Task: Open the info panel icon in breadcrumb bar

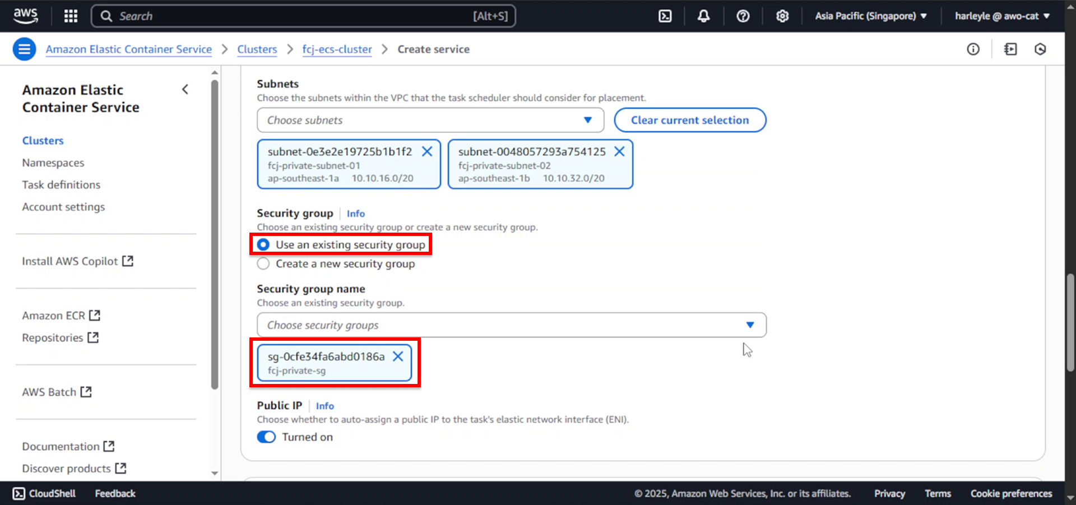Action: click(973, 49)
